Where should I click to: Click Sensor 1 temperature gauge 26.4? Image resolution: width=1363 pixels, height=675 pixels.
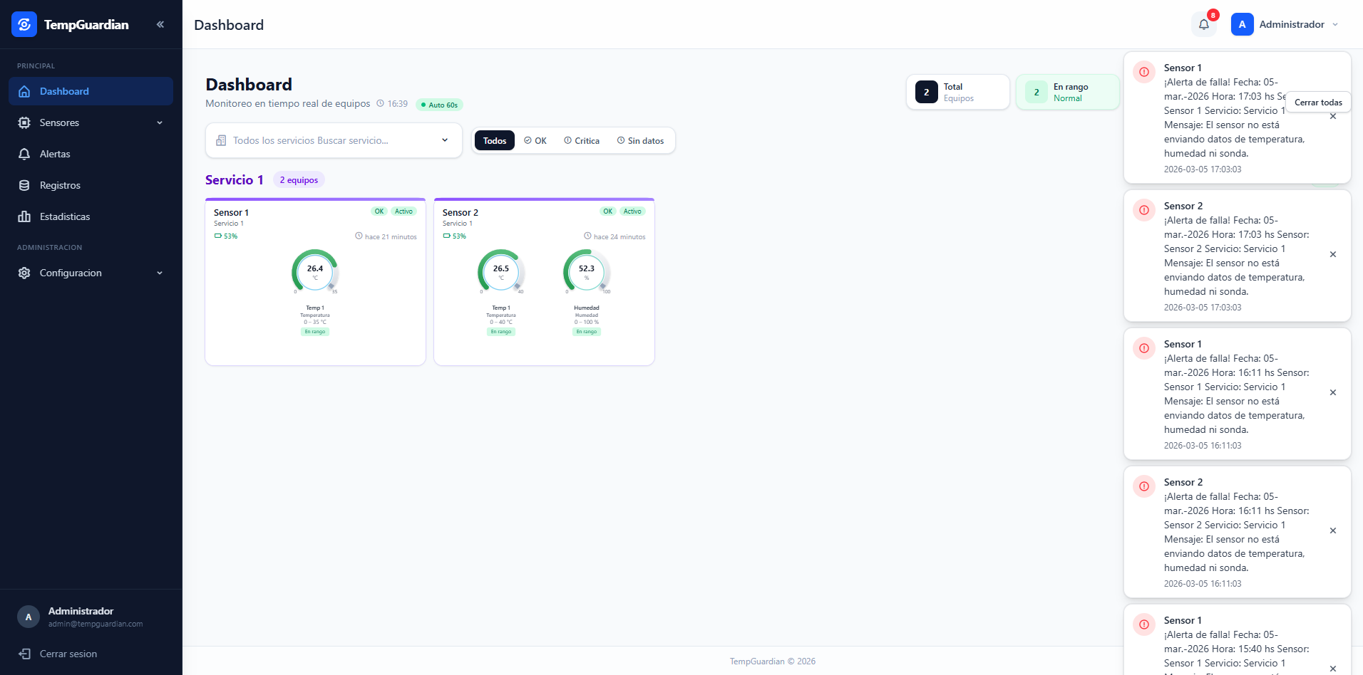click(315, 271)
